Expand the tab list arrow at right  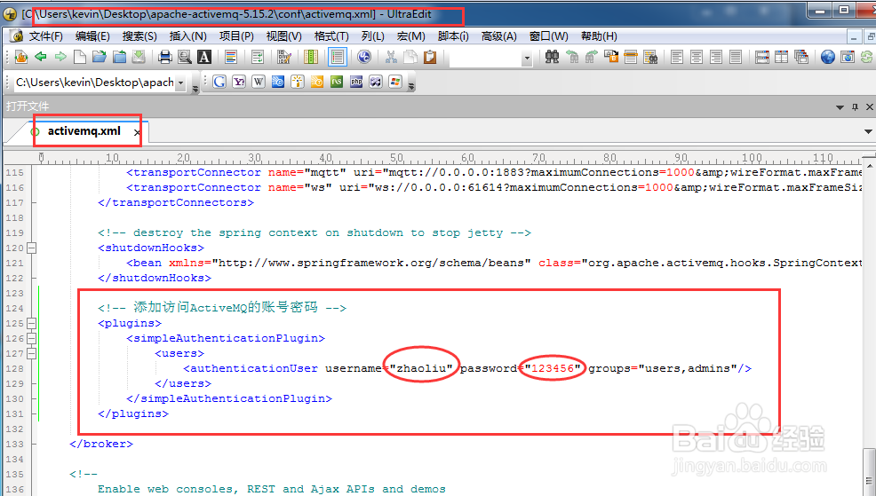tap(868, 131)
